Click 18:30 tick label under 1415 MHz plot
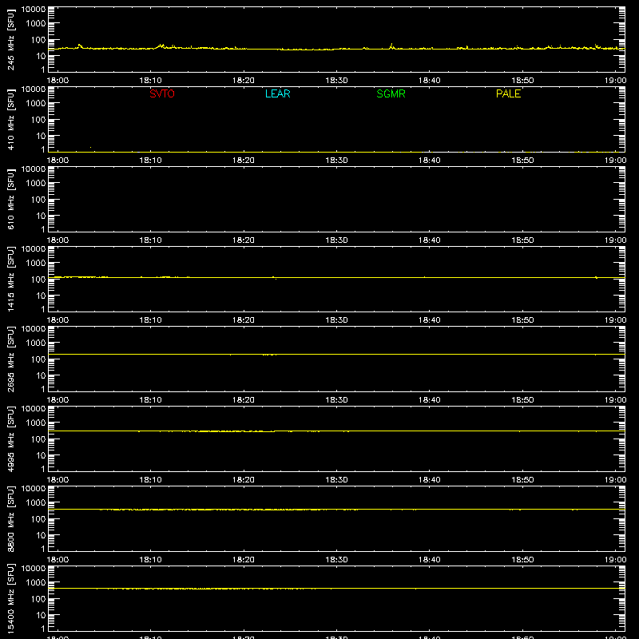Screen dimensions: 639x639 pos(336,320)
